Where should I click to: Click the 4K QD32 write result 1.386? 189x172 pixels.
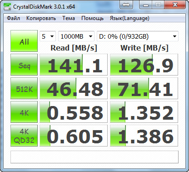point(144,136)
